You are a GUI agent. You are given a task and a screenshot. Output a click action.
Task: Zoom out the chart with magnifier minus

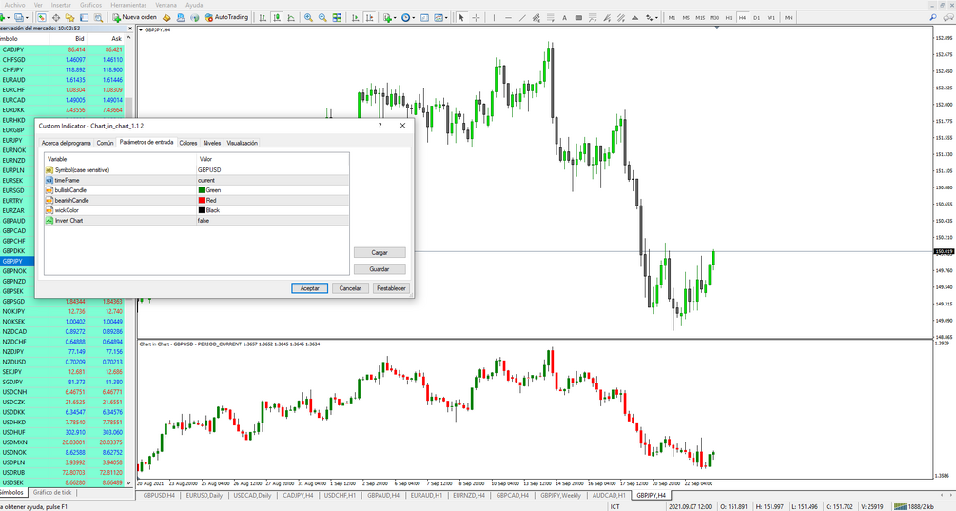322,18
